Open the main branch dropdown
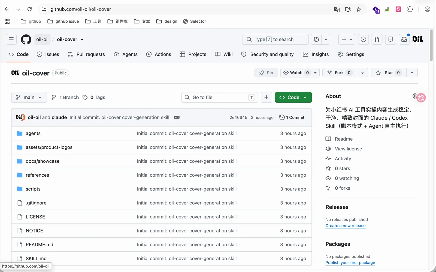The height and width of the screenshot is (272, 436). point(29,97)
